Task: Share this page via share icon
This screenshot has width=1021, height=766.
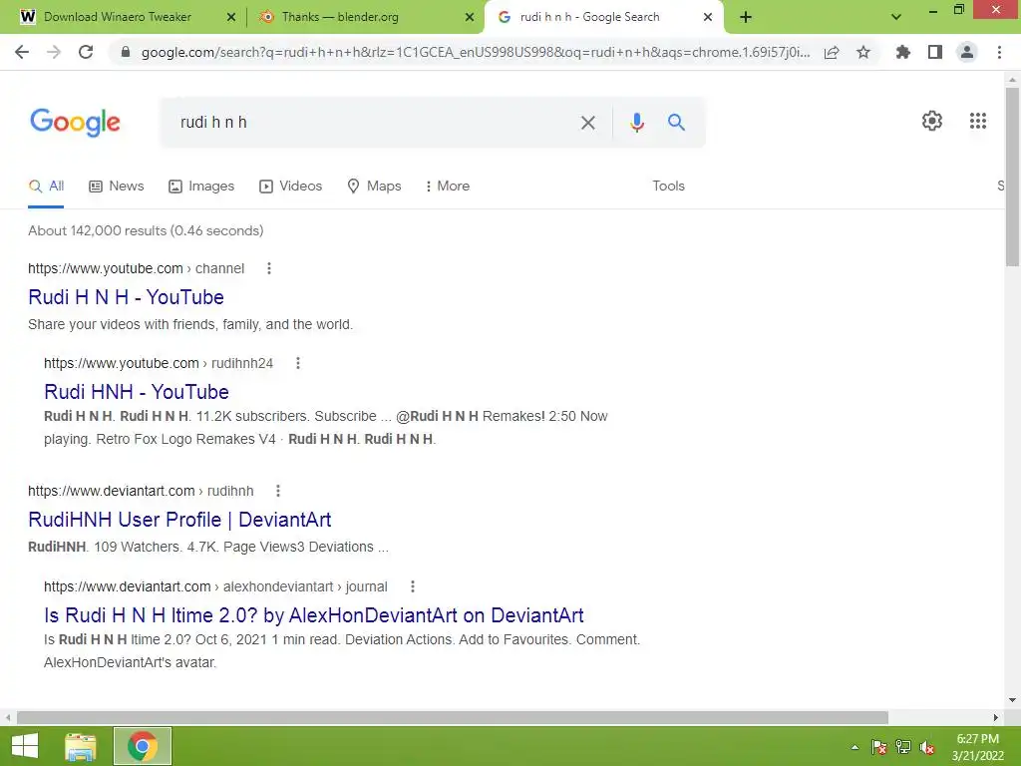Action: click(x=832, y=52)
